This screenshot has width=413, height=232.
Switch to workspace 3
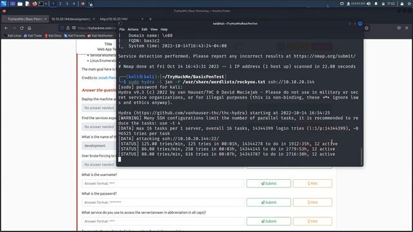point(67,4)
